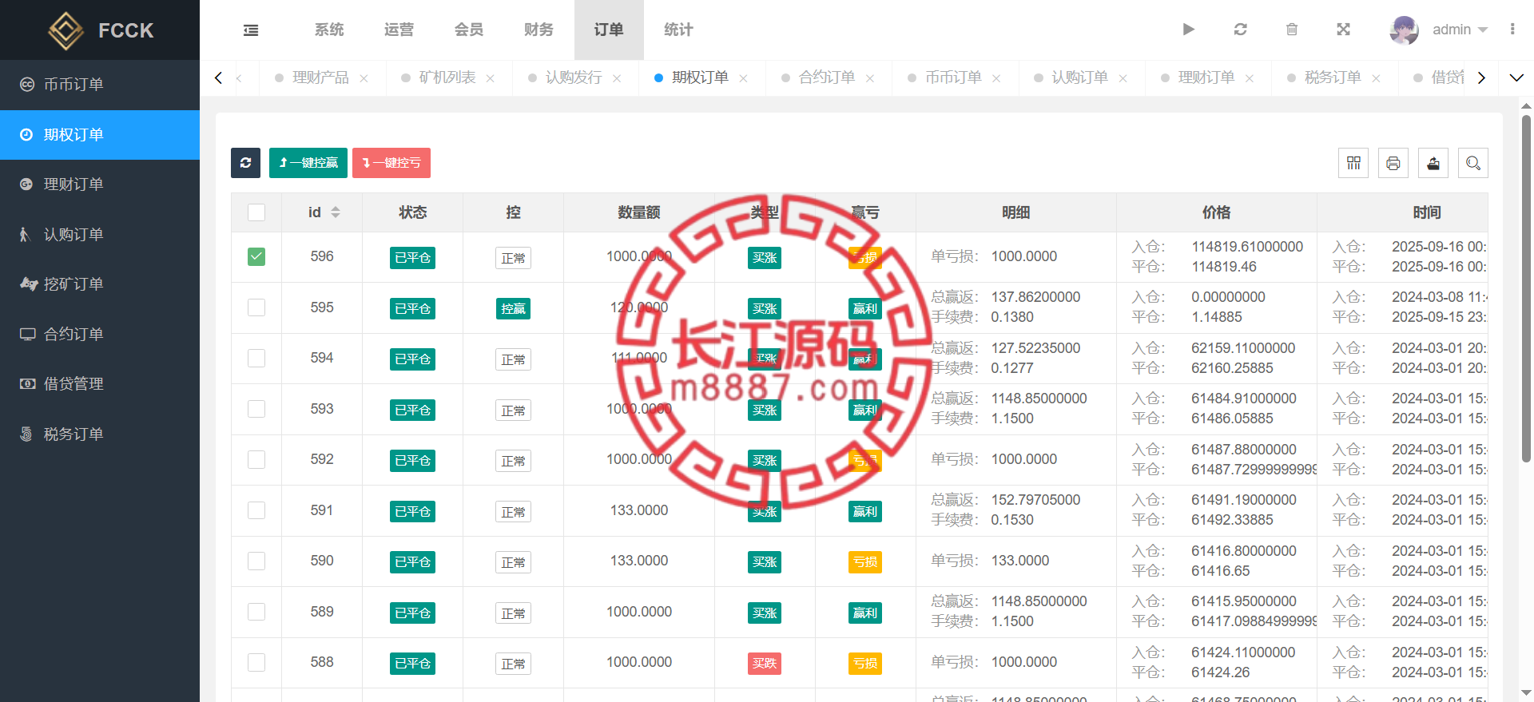This screenshot has height=702, width=1534.
Task: Open 借贷管理 in the sidebar
Action: (100, 384)
